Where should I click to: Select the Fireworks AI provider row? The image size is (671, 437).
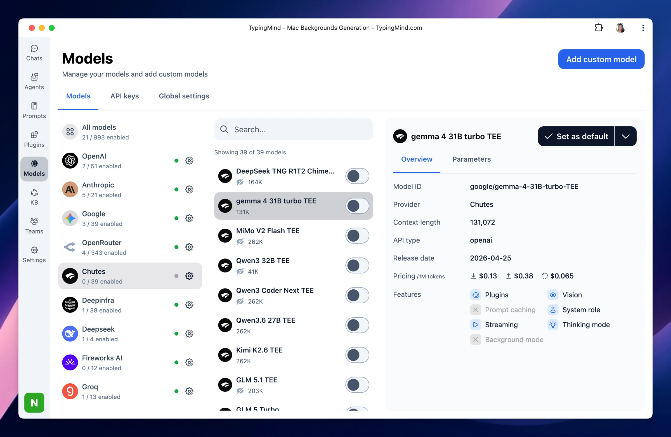pyautogui.click(x=130, y=363)
